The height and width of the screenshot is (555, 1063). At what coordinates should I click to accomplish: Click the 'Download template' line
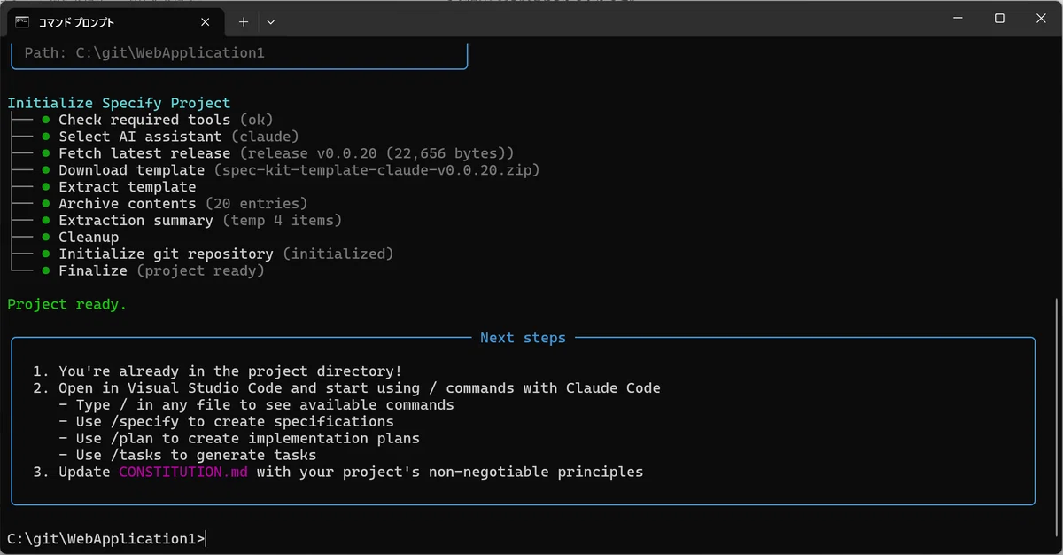299,170
